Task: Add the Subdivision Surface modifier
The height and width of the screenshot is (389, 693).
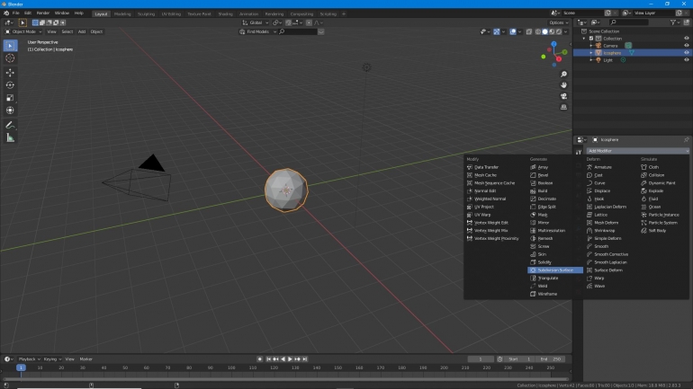Action: tap(555, 270)
